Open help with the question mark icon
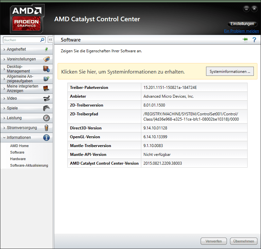 click(x=254, y=40)
